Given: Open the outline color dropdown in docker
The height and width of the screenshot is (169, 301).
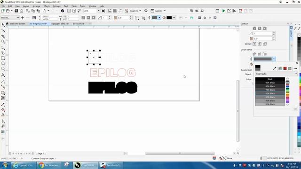Looking at the screenshot, I should coord(274,59).
